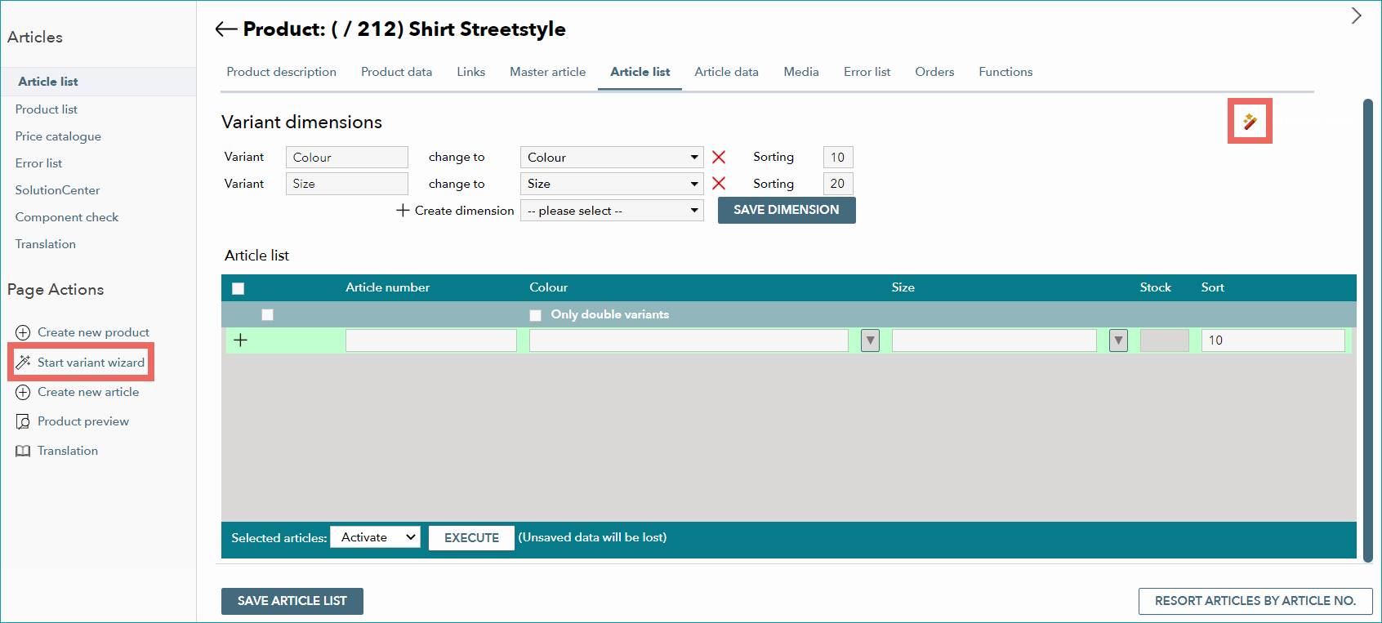The image size is (1382, 623).
Task: Remove the Colour variant with red X
Action: click(719, 157)
